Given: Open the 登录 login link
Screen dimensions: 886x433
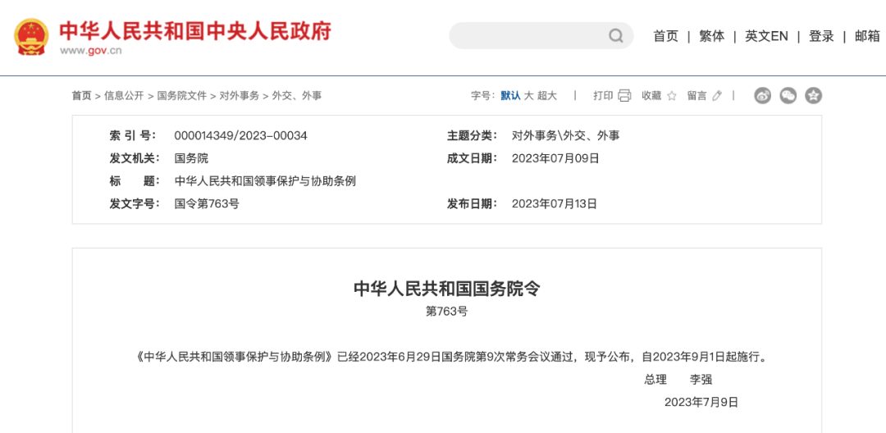Looking at the screenshot, I should coord(821,36).
